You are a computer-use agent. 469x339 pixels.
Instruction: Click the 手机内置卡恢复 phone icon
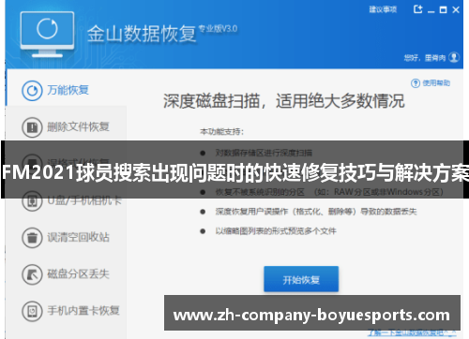point(32,311)
